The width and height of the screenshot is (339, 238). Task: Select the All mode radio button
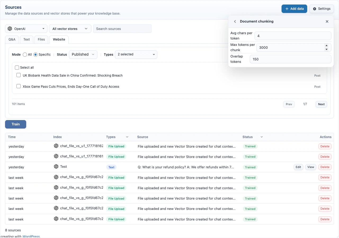[25, 55]
